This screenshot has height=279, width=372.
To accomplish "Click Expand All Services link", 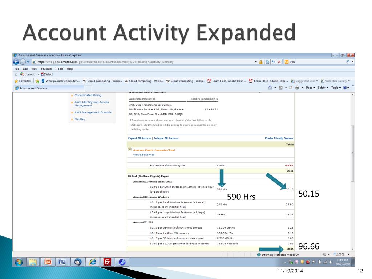I will point(139,138).
